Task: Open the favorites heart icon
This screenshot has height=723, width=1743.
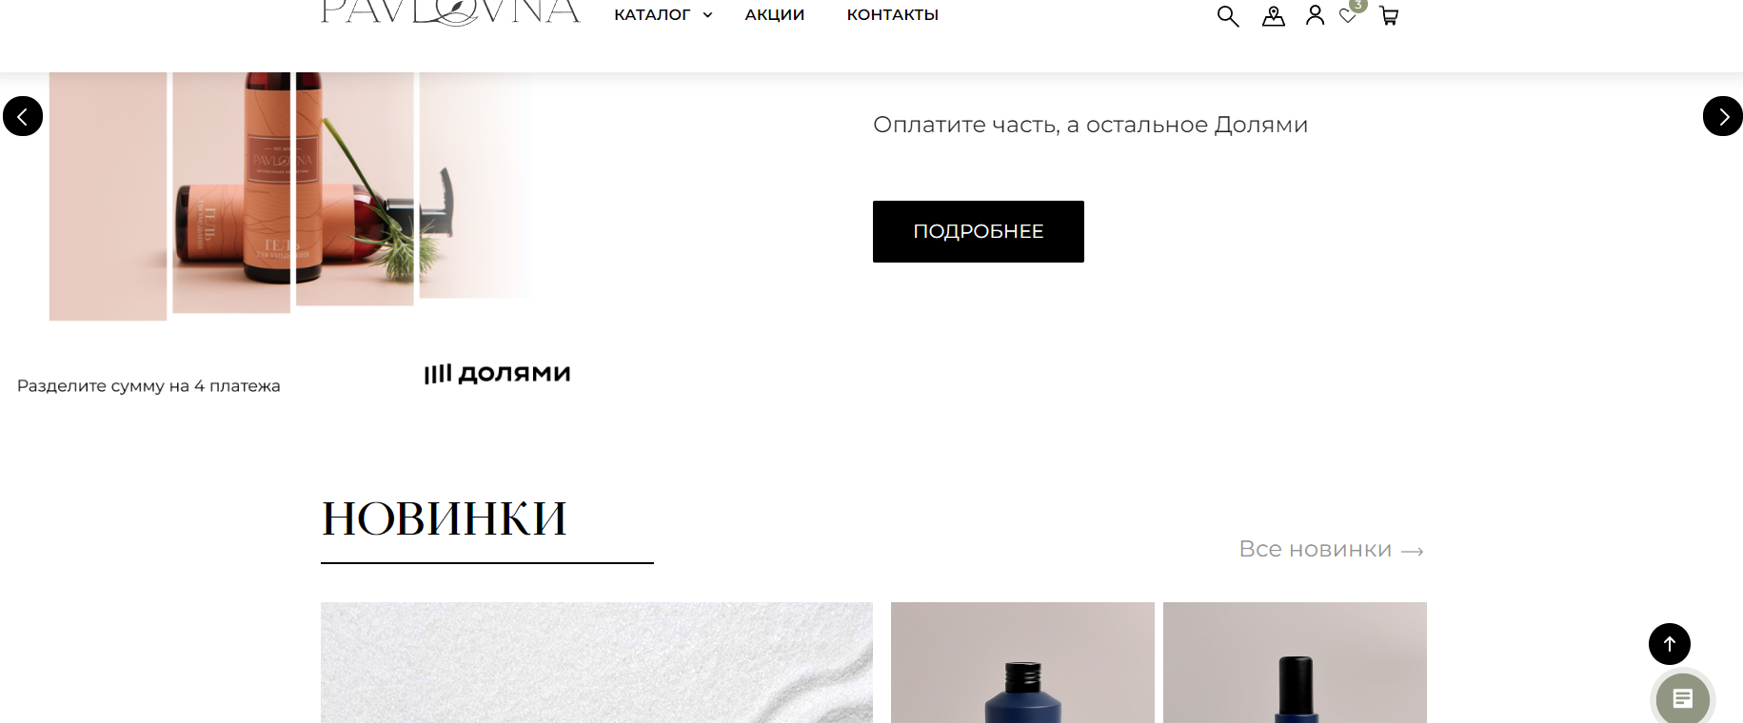Action: (x=1348, y=15)
